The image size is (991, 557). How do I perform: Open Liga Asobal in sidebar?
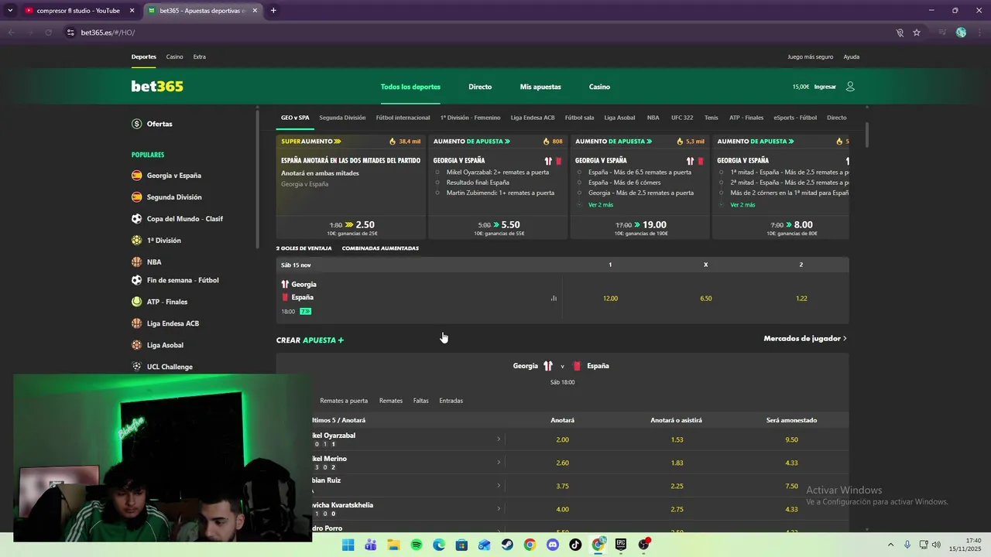click(x=165, y=345)
